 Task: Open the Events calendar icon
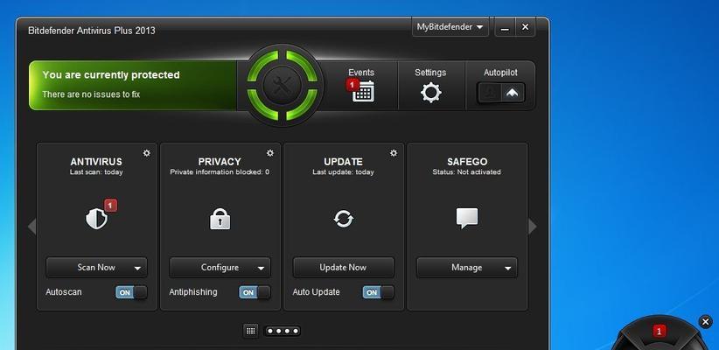[364, 91]
